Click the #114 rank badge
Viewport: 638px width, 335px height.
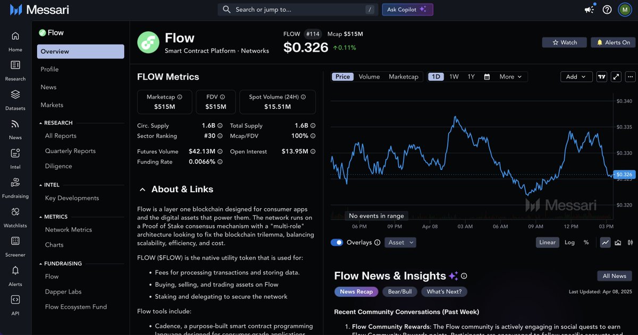pos(313,34)
